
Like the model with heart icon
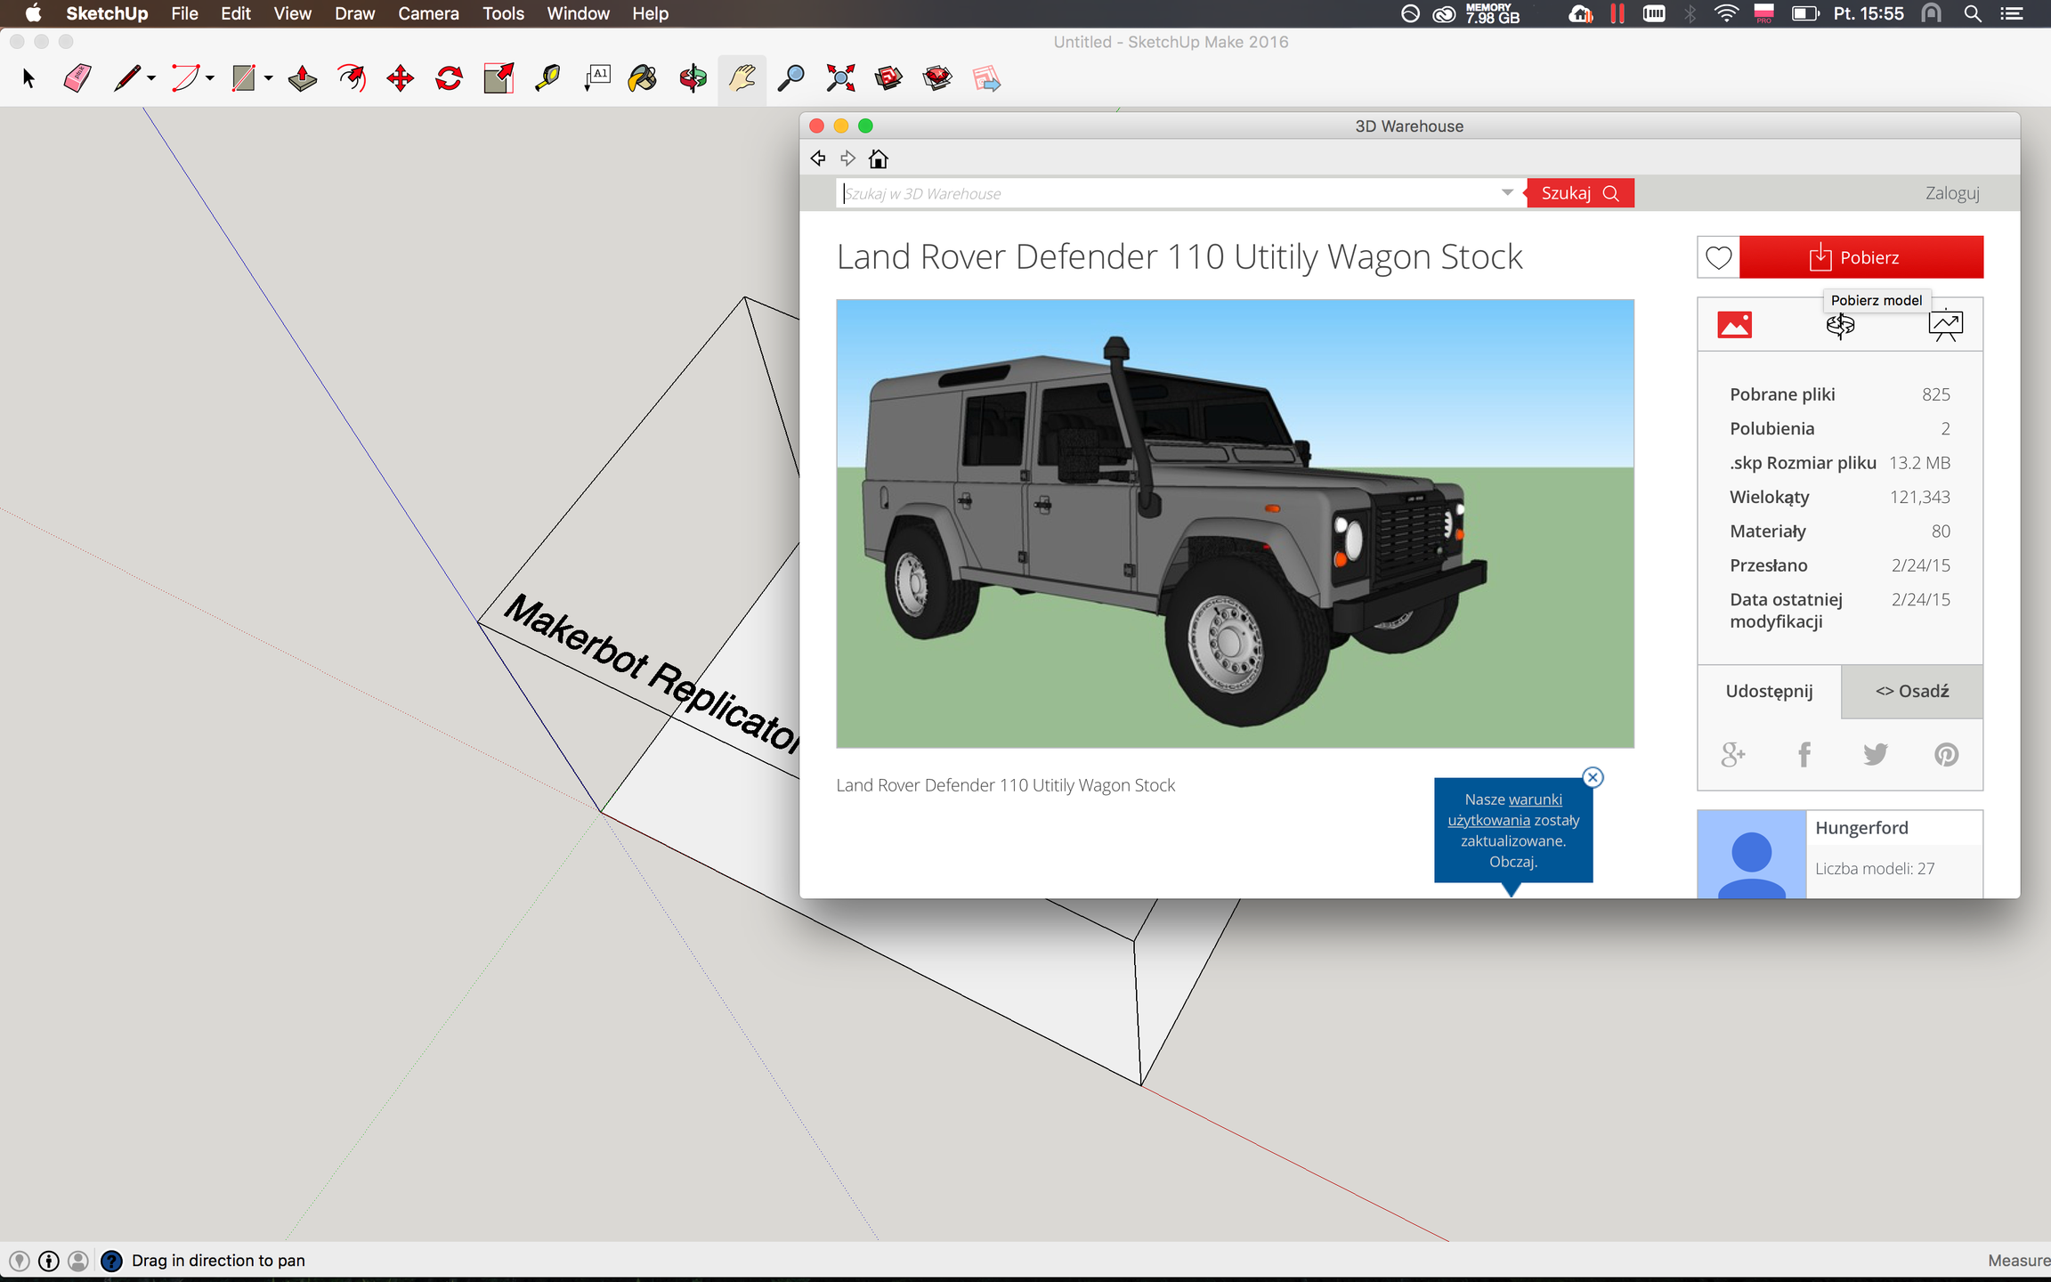1718,257
